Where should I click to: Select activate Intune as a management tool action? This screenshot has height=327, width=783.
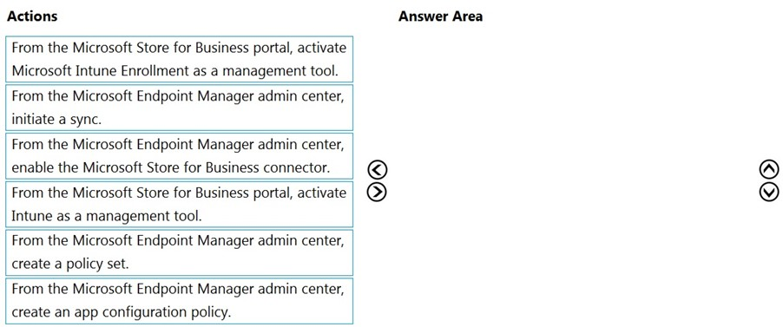(x=180, y=204)
